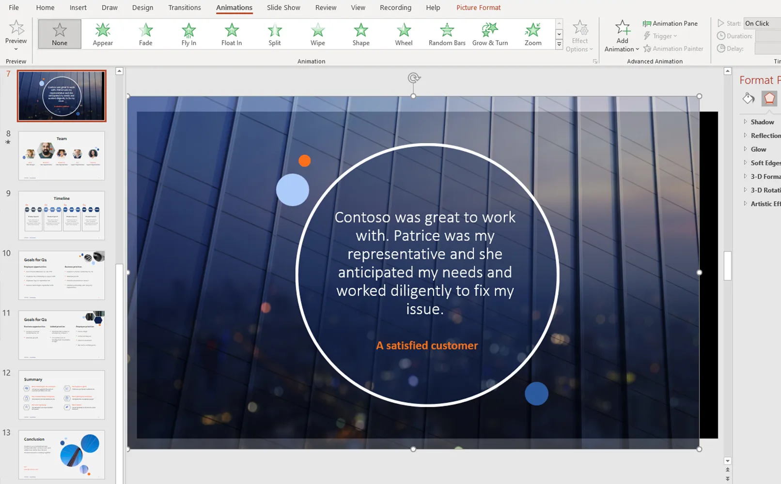This screenshot has width=781, height=484.
Task: Open the Preview dropdown arrow
Action: [16, 49]
